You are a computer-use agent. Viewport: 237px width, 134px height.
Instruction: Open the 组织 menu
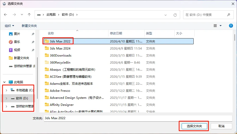click(x=9, y=26)
